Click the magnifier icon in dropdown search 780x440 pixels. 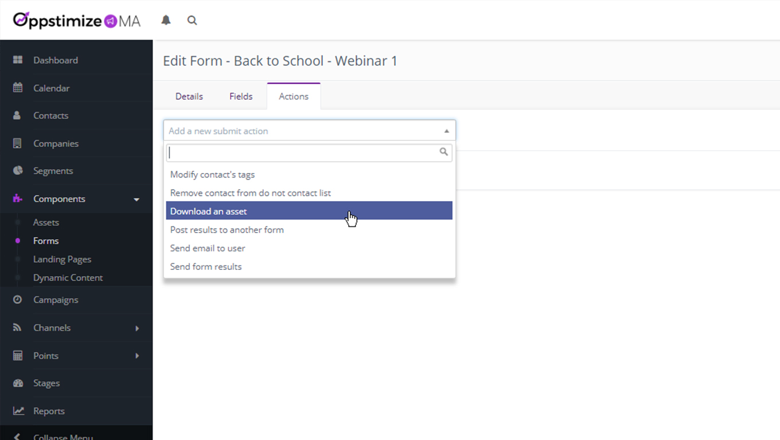(x=443, y=152)
